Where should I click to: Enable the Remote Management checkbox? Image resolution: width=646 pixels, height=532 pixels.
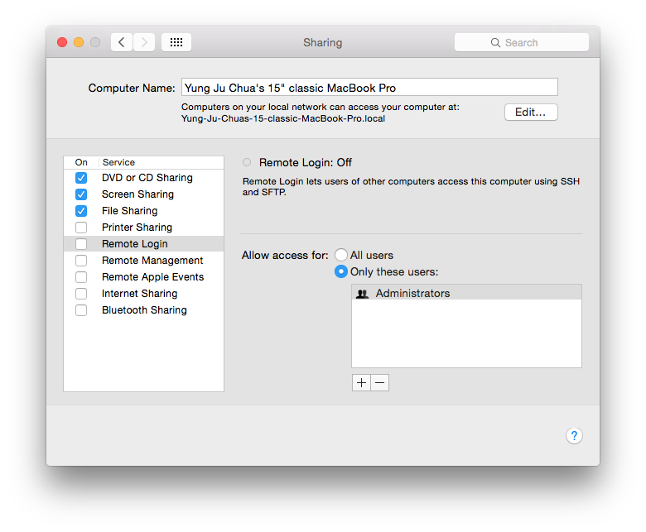pyautogui.click(x=81, y=261)
